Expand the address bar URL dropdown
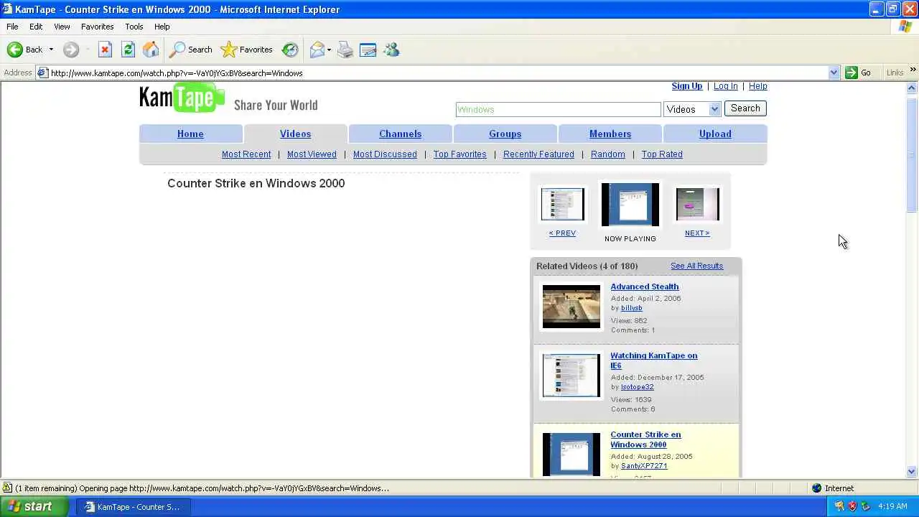This screenshot has height=517, width=919. coord(834,73)
